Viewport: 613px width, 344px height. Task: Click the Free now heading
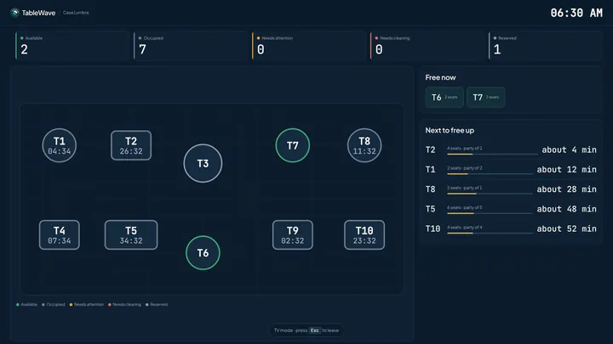[x=441, y=77]
